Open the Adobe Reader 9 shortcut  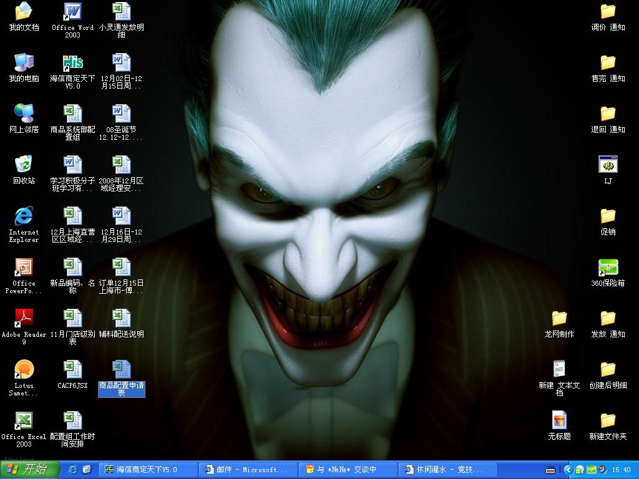[x=24, y=319]
